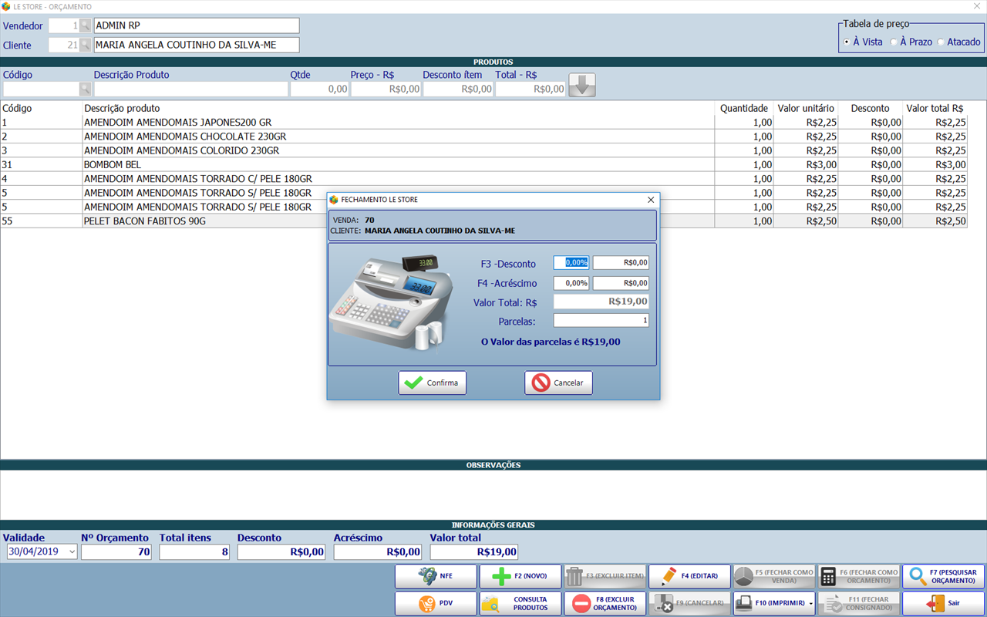
Task: Open Consulta Produtos search
Action: tap(520, 603)
